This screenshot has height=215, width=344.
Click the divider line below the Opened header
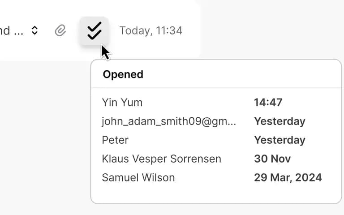tap(216, 88)
